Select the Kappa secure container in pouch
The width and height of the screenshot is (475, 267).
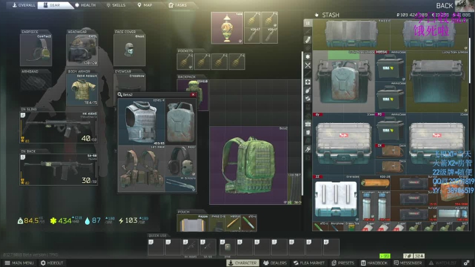point(193,223)
